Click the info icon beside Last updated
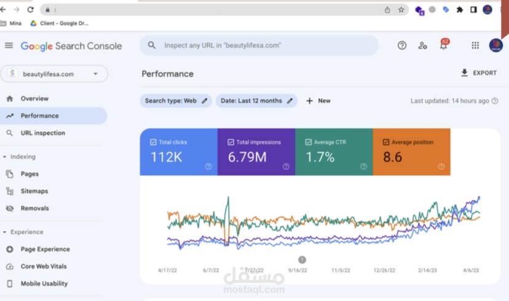Viewport: 509px width, 301px height. [x=495, y=101]
